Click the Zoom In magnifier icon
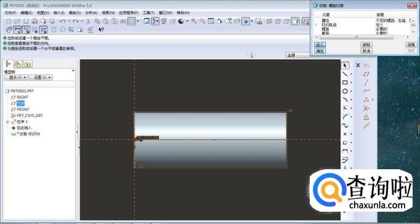This screenshot has width=420, height=224. click(194, 22)
